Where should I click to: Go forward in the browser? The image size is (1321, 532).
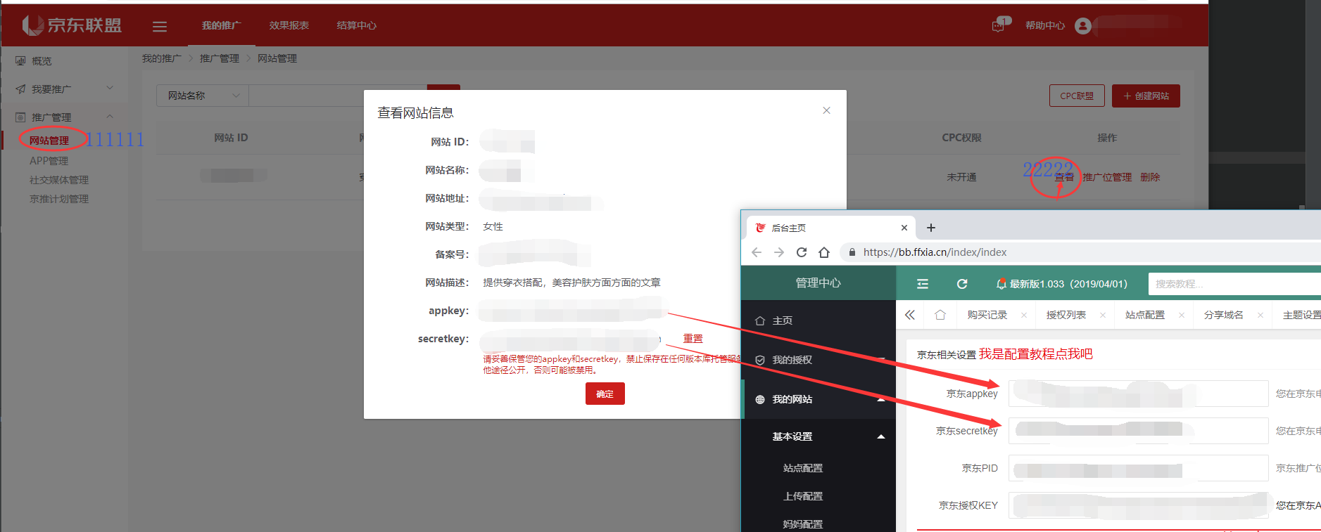tap(779, 252)
